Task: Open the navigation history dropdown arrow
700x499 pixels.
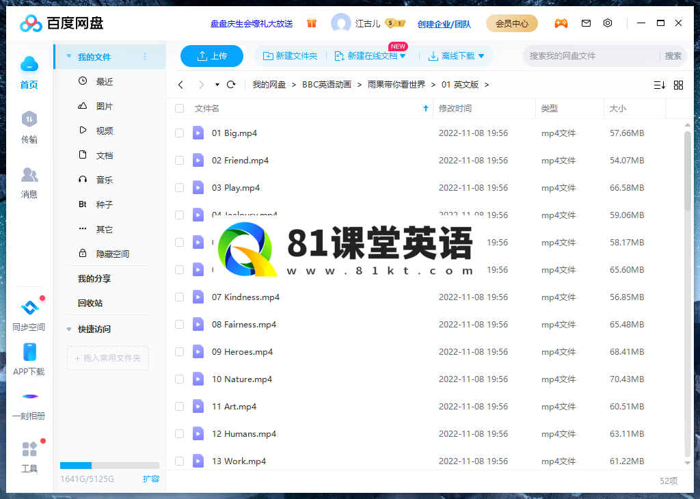Action: coord(217,84)
